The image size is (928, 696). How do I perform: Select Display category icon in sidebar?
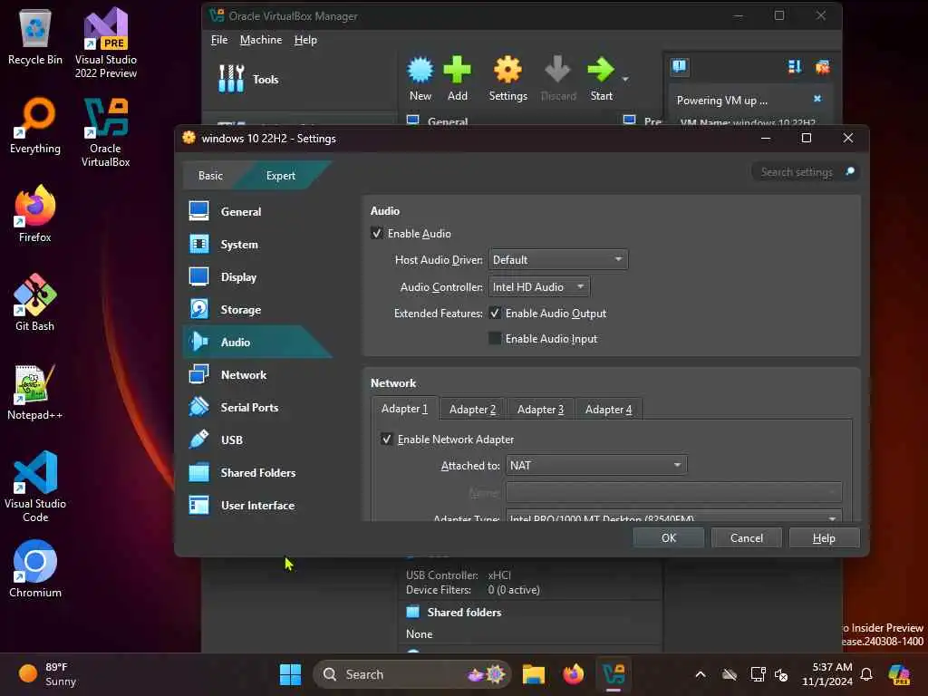[198, 276]
